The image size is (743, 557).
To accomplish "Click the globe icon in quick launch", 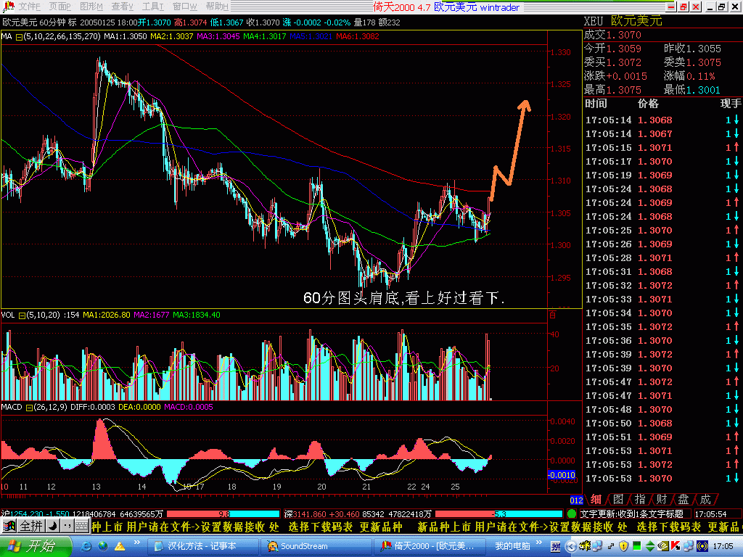I will click(x=103, y=546).
